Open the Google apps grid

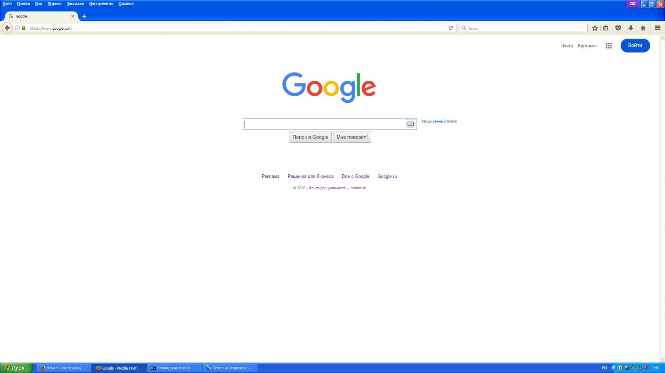click(609, 46)
